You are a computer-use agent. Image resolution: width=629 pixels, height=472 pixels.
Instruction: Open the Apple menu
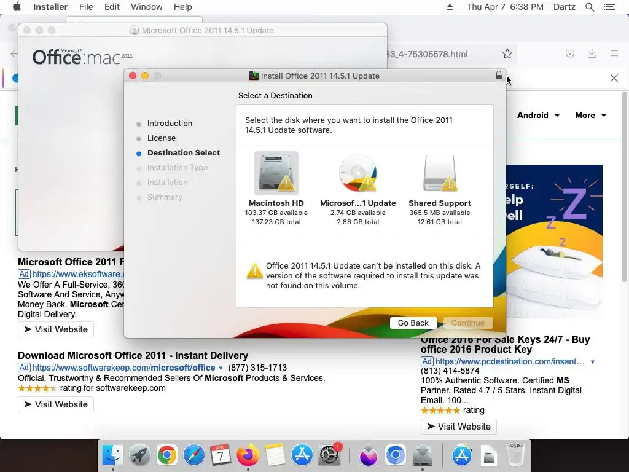[x=17, y=7]
